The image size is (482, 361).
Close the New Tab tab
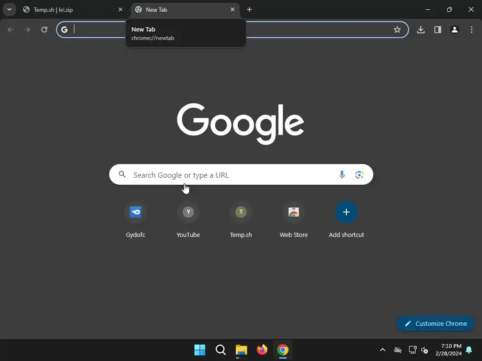[233, 9]
